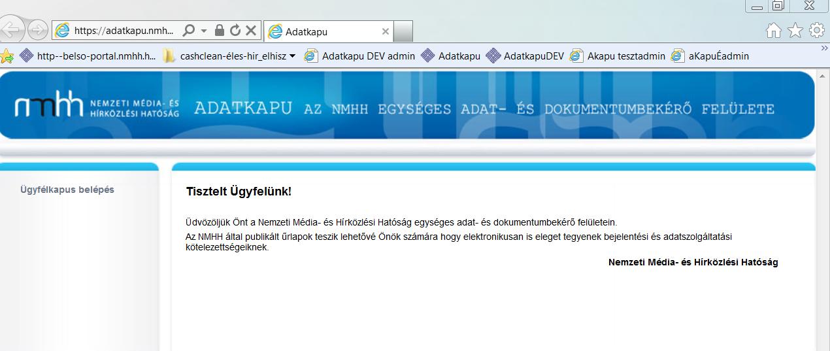Click the Nemzeti Média- és Hírközlési Hatóság signature

(693, 262)
